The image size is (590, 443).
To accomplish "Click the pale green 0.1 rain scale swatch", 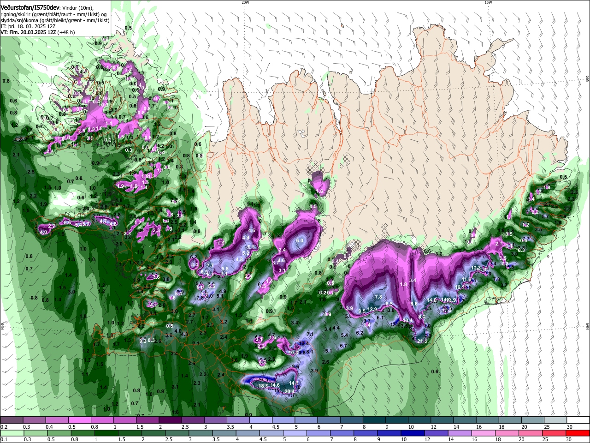I will point(12,433).
